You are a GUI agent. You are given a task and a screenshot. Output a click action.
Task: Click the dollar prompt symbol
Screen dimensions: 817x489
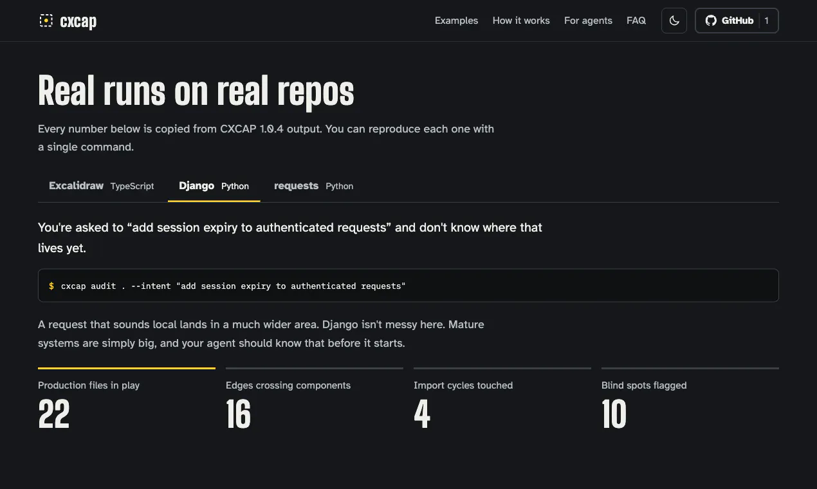coord(51,286)
